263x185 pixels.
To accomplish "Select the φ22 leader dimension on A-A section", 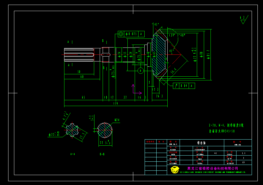I will click(54, 134).
